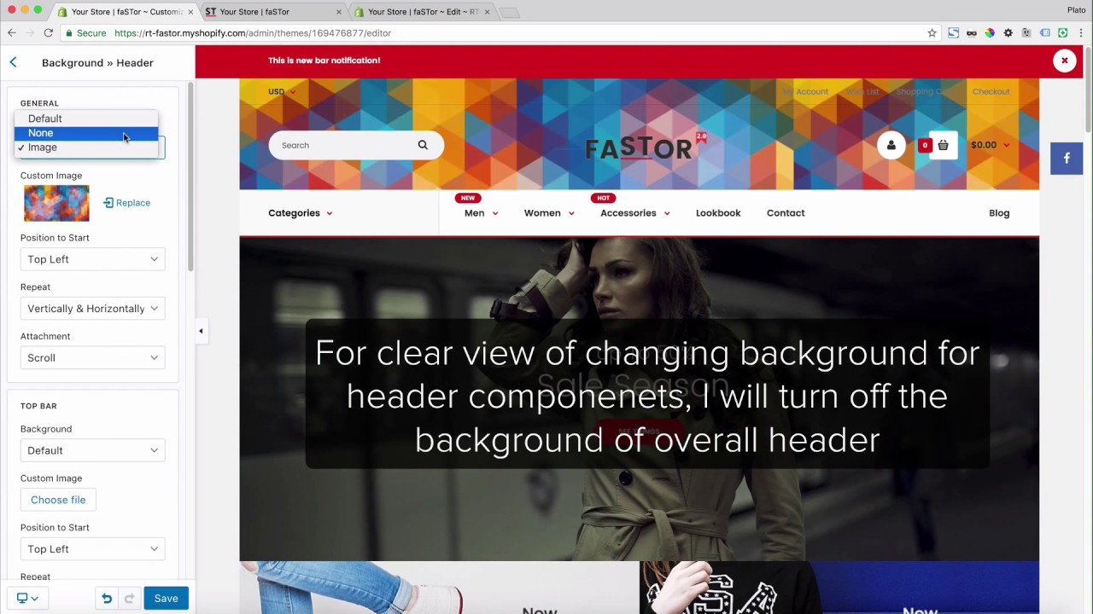Click the custom image thumbnail
This screenshot has width=1093, height=614.
[56, 204]
